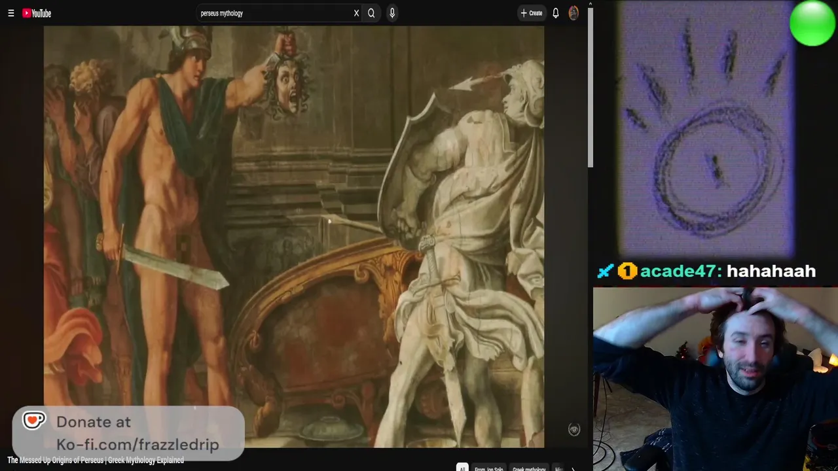This screenshot has width=838, height=471.
Task: Clear the search box with the X
Action: [356, 13]
